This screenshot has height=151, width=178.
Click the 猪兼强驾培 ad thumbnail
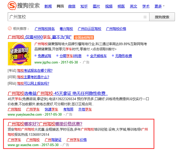20,54
